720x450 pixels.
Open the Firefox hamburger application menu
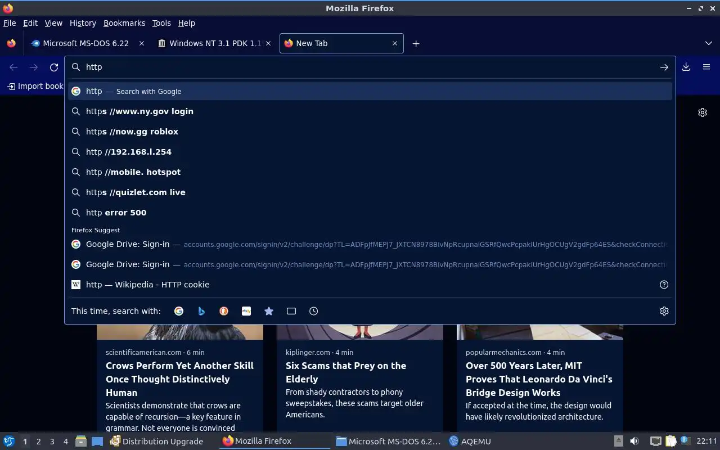coord(706,67)
